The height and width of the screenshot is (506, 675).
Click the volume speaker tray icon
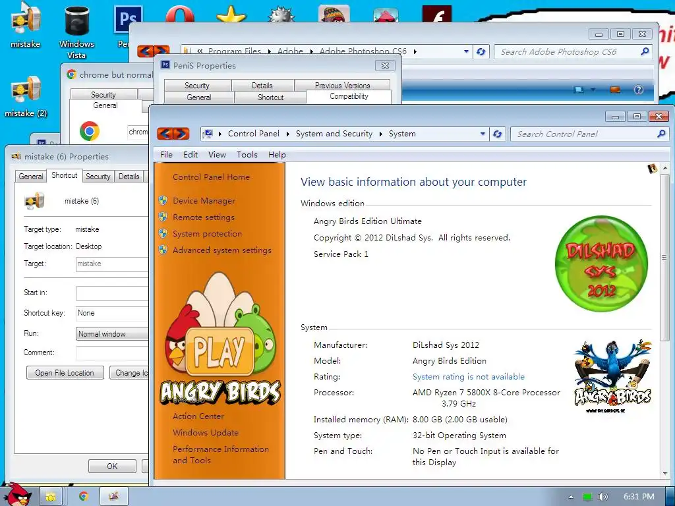(x=602, y=497)
